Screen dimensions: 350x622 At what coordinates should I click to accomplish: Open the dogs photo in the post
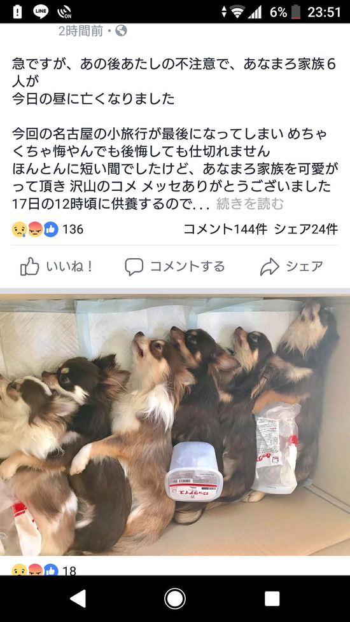coord(175,424)
